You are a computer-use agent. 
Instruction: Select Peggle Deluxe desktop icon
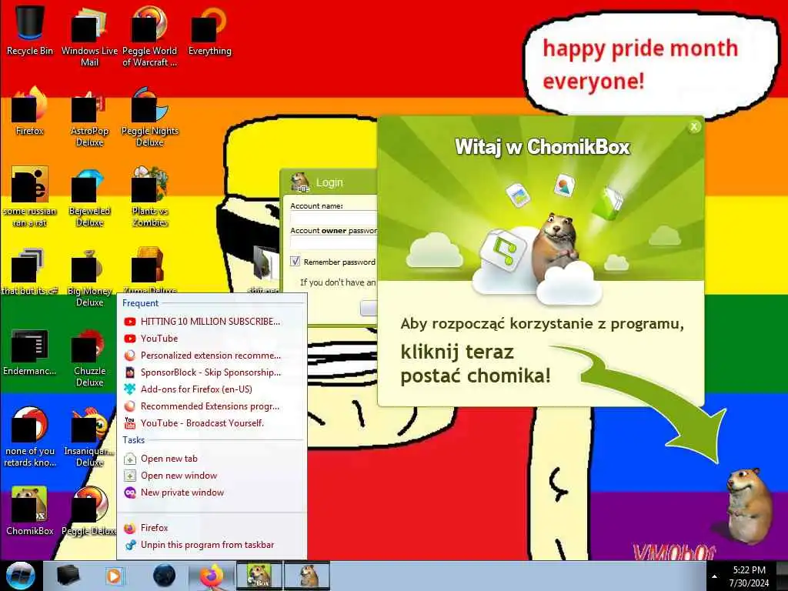(89, 511)
